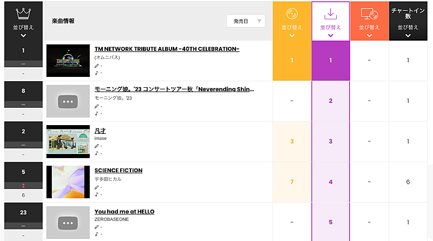The width and height of the screenshot is (433, 241).
Task: Click pencil icon under 凡才 entry
Action: (97, 146)
